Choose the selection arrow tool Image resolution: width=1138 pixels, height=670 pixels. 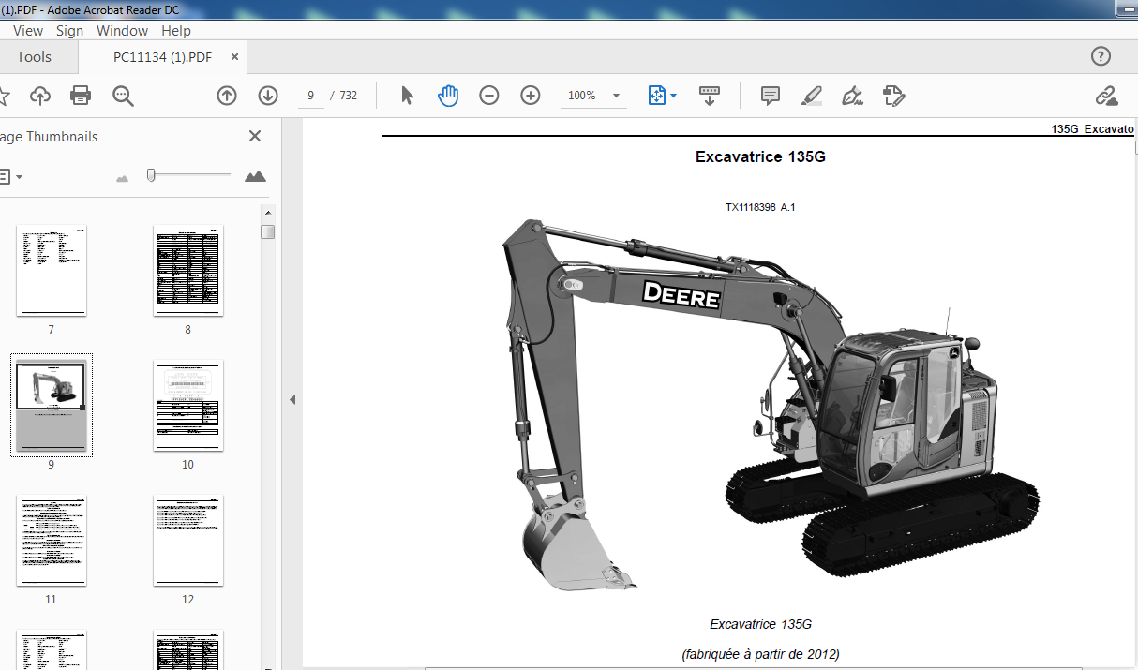click(407, 96)
